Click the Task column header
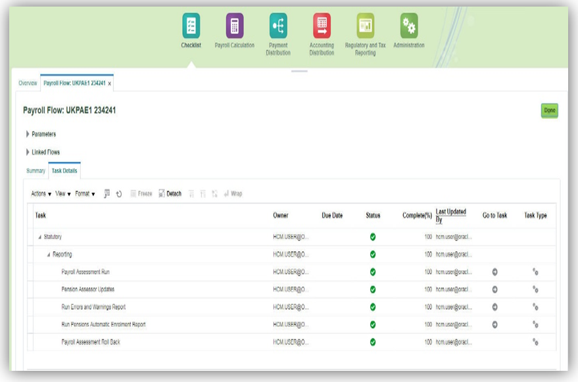578x382 pixels. [x=41, y=216]
